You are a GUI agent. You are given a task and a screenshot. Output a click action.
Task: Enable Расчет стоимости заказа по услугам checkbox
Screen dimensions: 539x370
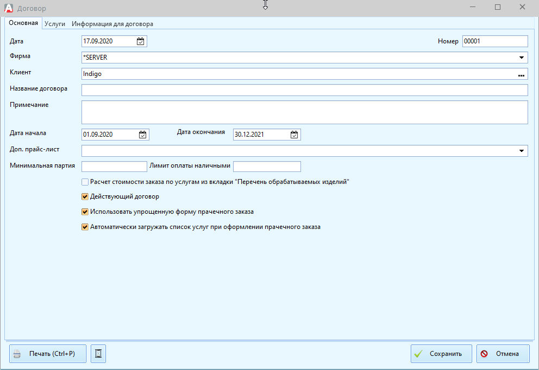click(85, 182)
